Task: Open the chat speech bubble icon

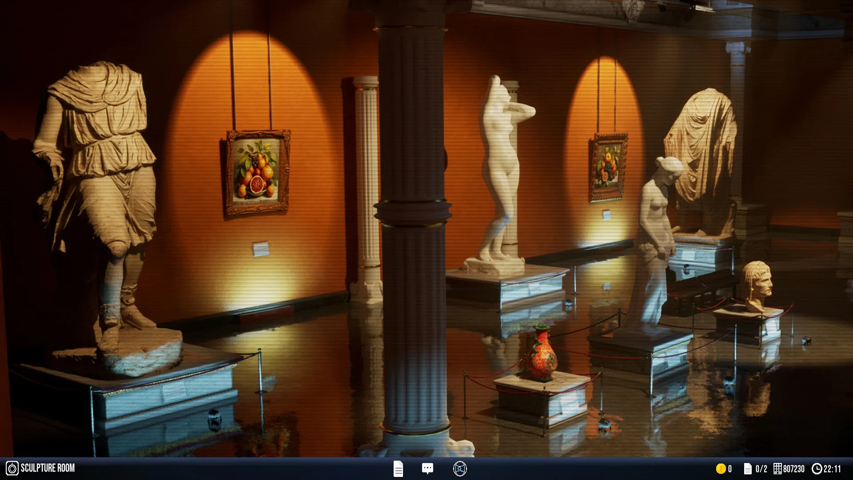Action: click(427, 468)
